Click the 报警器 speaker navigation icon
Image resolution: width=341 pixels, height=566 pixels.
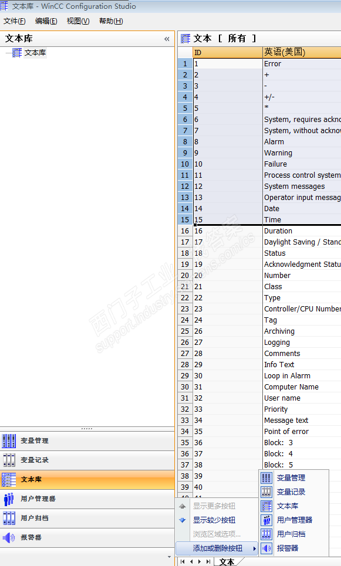coord(9,537)
